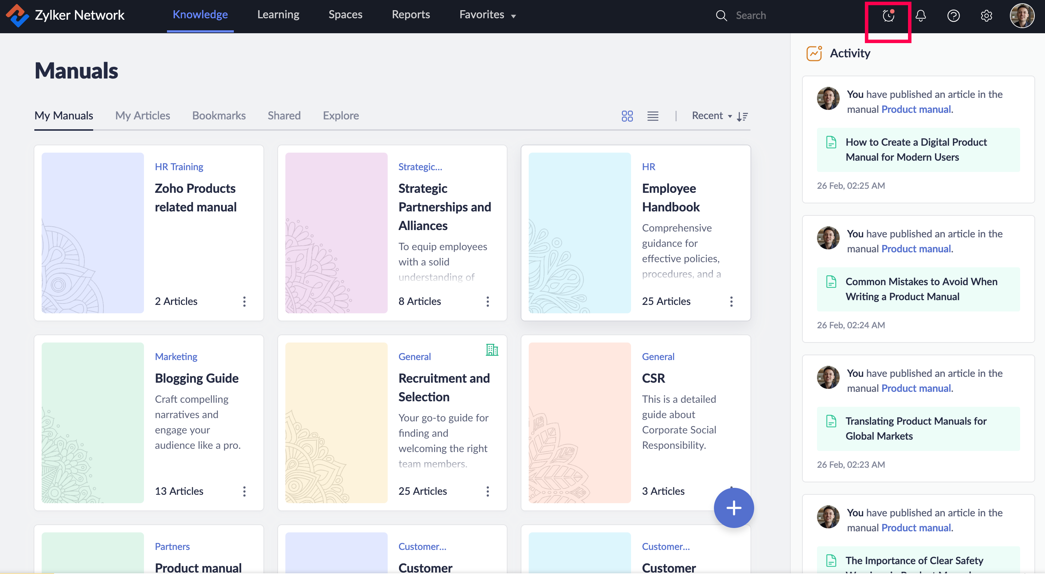The width and height of the screenshot is (1045, 574).
Task: Click the Zylker Network logo
Action: tap(17, 15)
